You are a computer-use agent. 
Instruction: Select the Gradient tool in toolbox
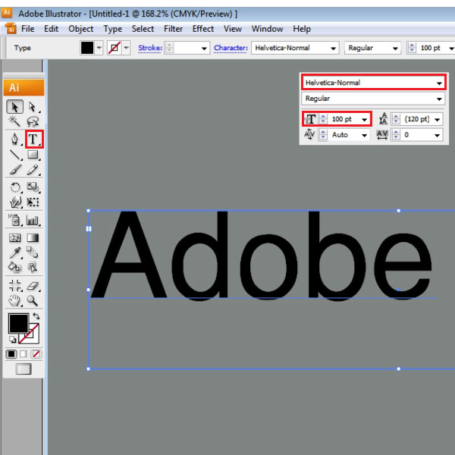tap(33, 238)
